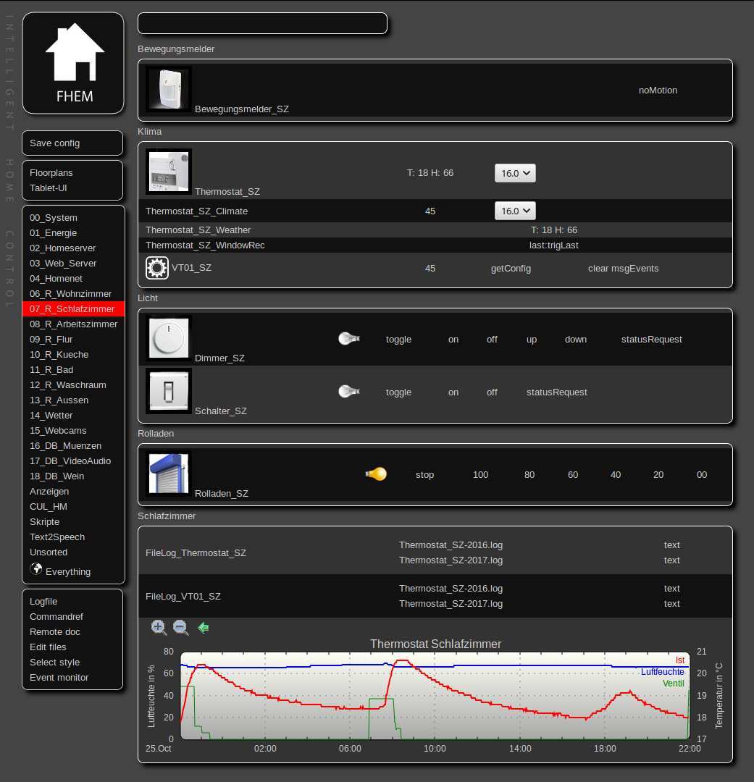Click the zoom out magnifier above the plot
754x782 pixels.
(x=181, y=628)
